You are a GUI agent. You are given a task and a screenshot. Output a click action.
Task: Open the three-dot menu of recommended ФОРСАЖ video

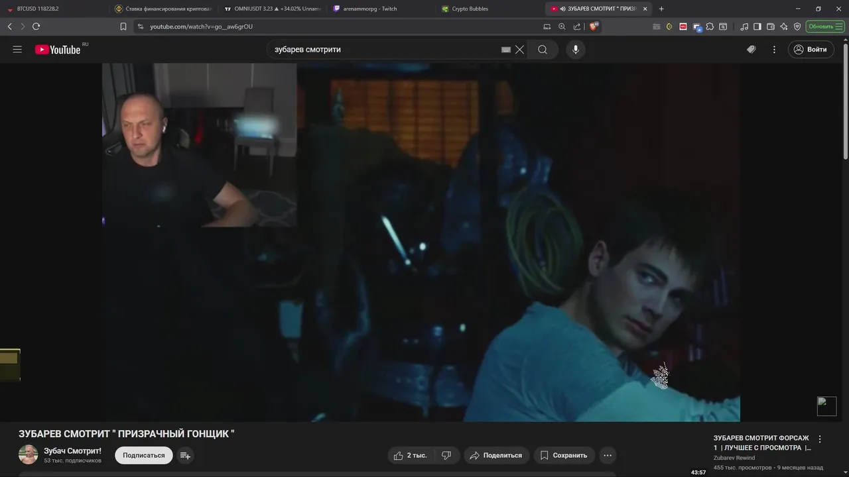point(820,439)
